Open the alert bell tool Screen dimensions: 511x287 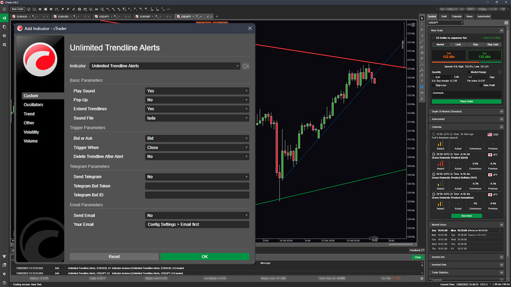pos(422,99)
